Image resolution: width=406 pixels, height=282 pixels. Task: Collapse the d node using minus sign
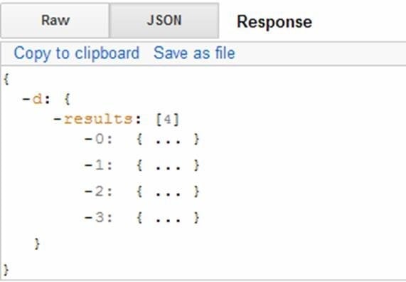pos(26,99)
